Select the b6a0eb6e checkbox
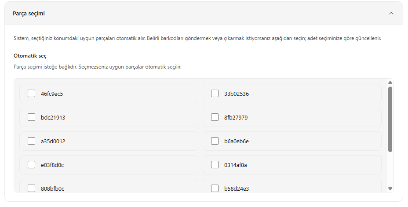The width and height of the screenshot is (408, 207). [x=215, y=141]
